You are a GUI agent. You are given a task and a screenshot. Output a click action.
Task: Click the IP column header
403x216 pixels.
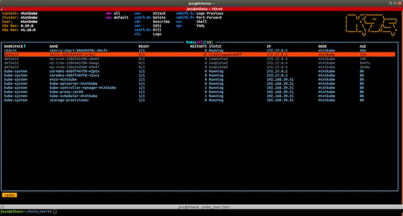pyautogui.click(x=269, y=46)
